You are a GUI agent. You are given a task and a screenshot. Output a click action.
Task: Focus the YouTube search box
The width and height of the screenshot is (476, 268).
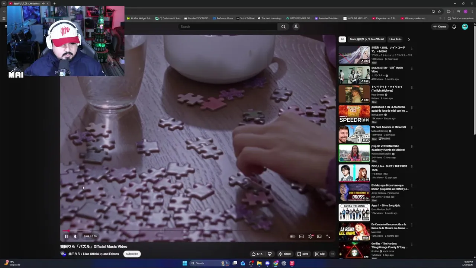pos(228,26)
